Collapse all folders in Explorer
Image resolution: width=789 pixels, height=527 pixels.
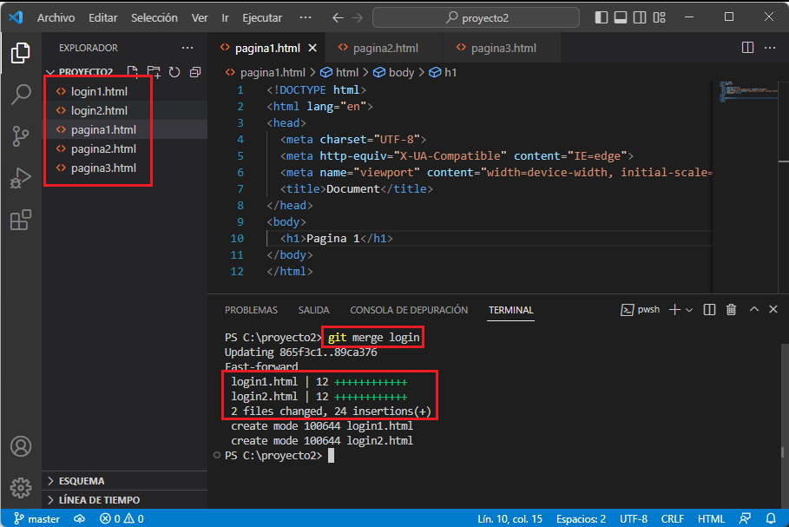point(195,72)
